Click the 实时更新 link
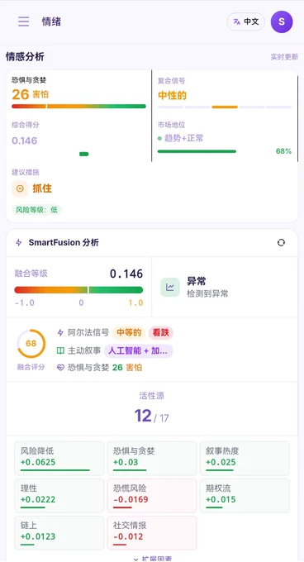 (284, 57)
